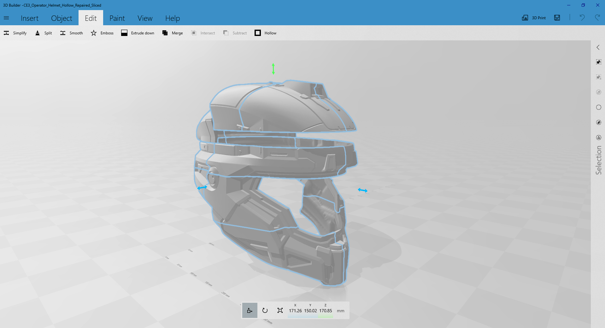
Task: Undo the last action
Action: pyautogui.click(x=582, y=18)
